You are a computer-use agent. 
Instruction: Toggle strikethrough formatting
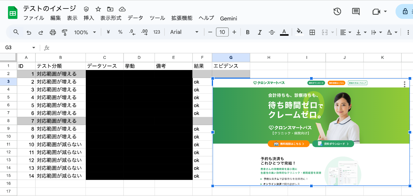click(x=272, y=32)
